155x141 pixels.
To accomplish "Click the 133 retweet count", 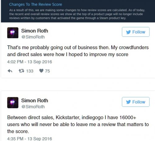I will 30,71.
